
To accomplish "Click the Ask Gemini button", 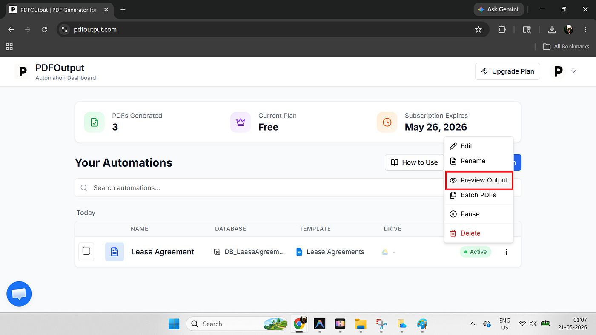I will 498,9.
